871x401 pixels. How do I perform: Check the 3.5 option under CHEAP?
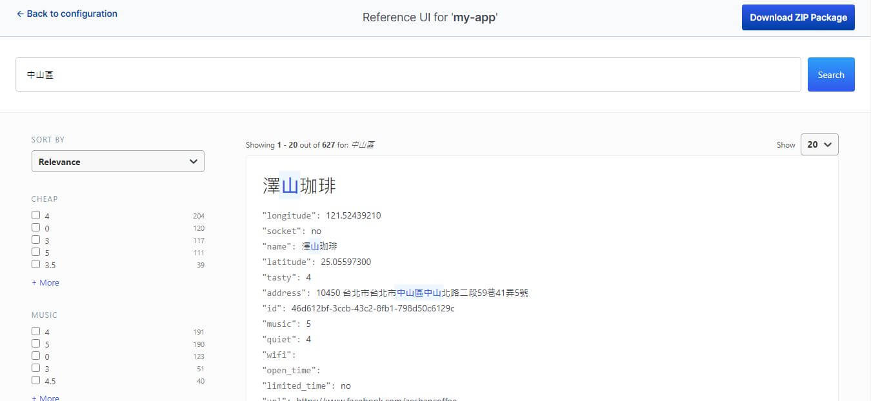point(35,264)
